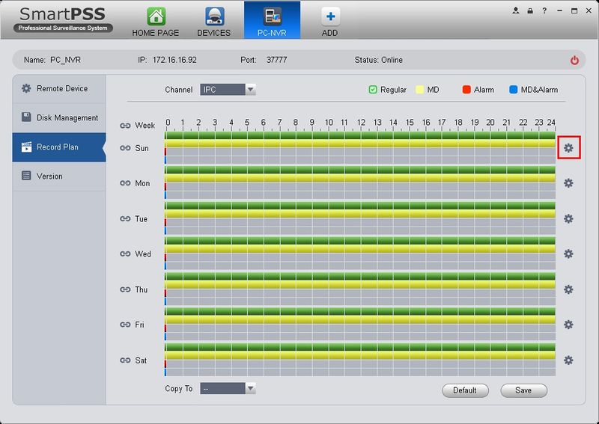Go to the HOME PAGE tab

pyautogui.click(x=155, y=22)
